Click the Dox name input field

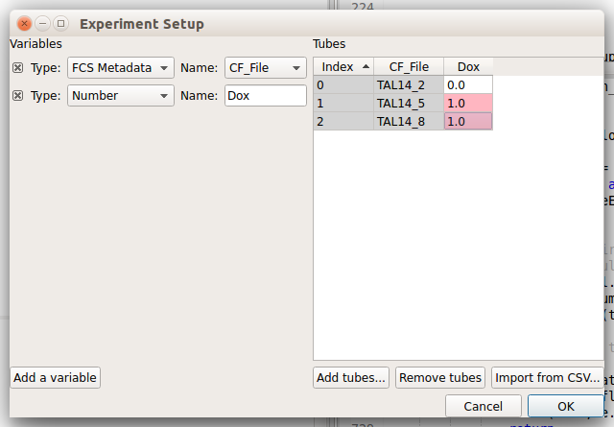[266, 96]
